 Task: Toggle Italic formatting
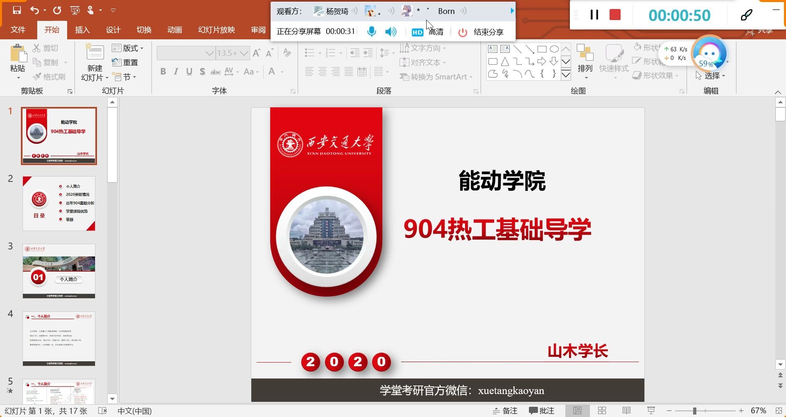pyautogui.click(x=176, y=72)
